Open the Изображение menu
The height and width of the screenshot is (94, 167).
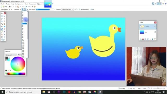(x=19, y=4)
